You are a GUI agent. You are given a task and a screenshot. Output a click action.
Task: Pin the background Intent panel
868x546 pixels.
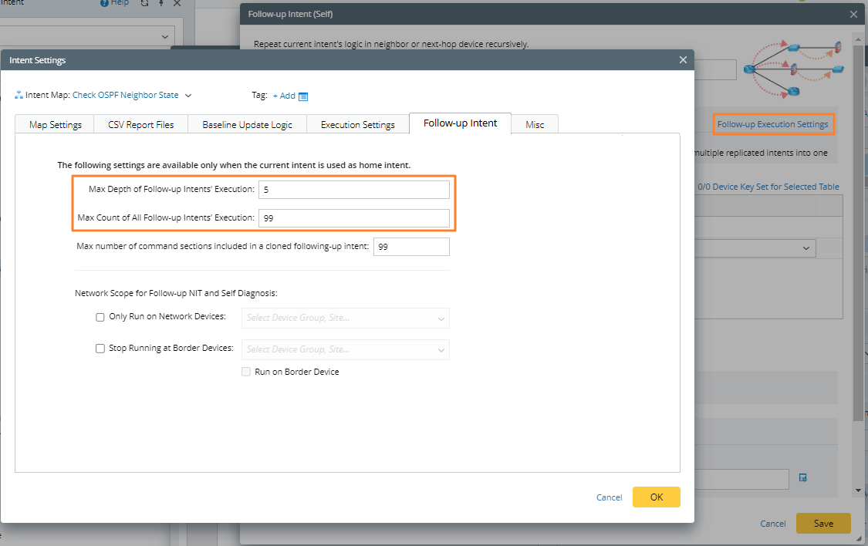pos(161,4)
